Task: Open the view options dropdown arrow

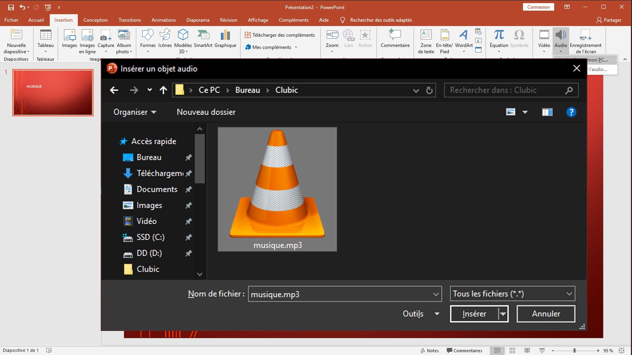Action: (x=525, y=112)
